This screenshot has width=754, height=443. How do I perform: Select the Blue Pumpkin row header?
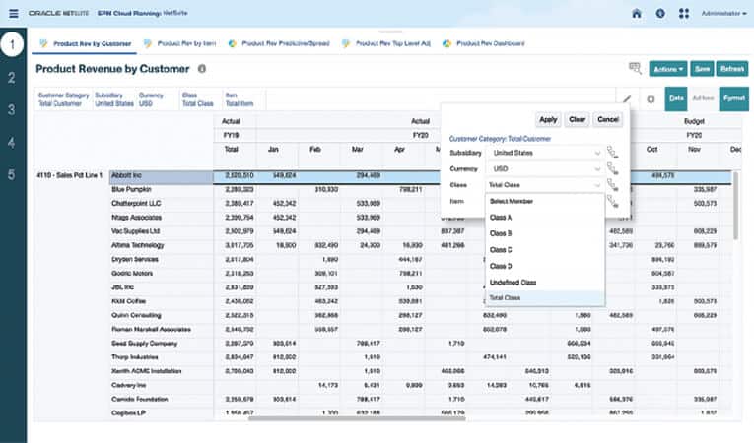click(x=161, y=190)
